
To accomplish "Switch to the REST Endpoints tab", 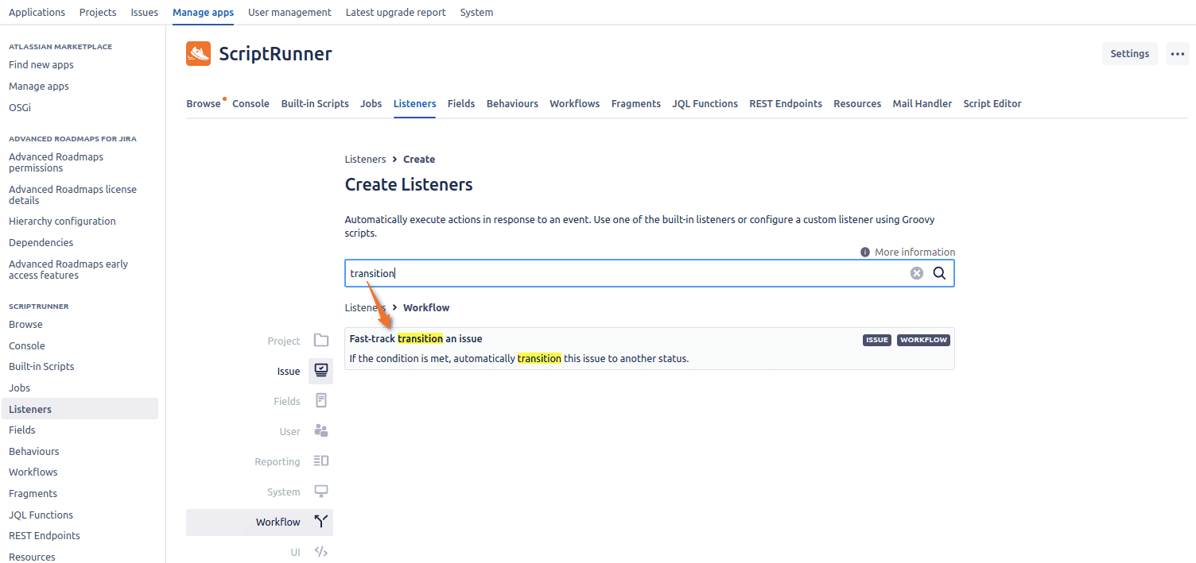I will point(786,104).
